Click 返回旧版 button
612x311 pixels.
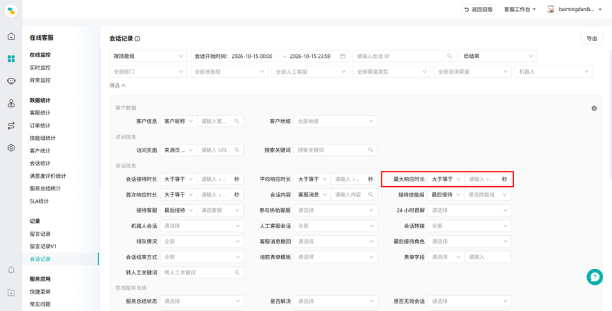[478, 9]
